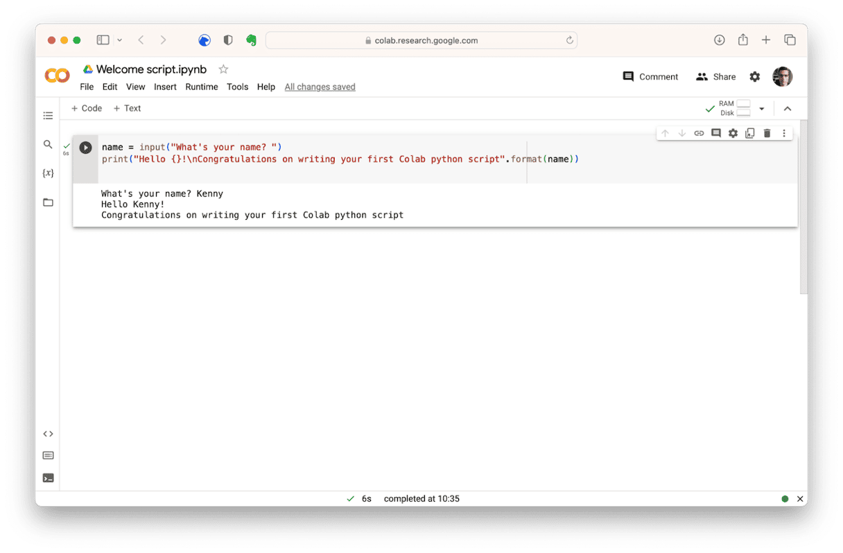The height and width of the screenshot is (553, 843).
Task: Expand the RAM and Disk connection dropdown
Action: [x=762, y=109]
